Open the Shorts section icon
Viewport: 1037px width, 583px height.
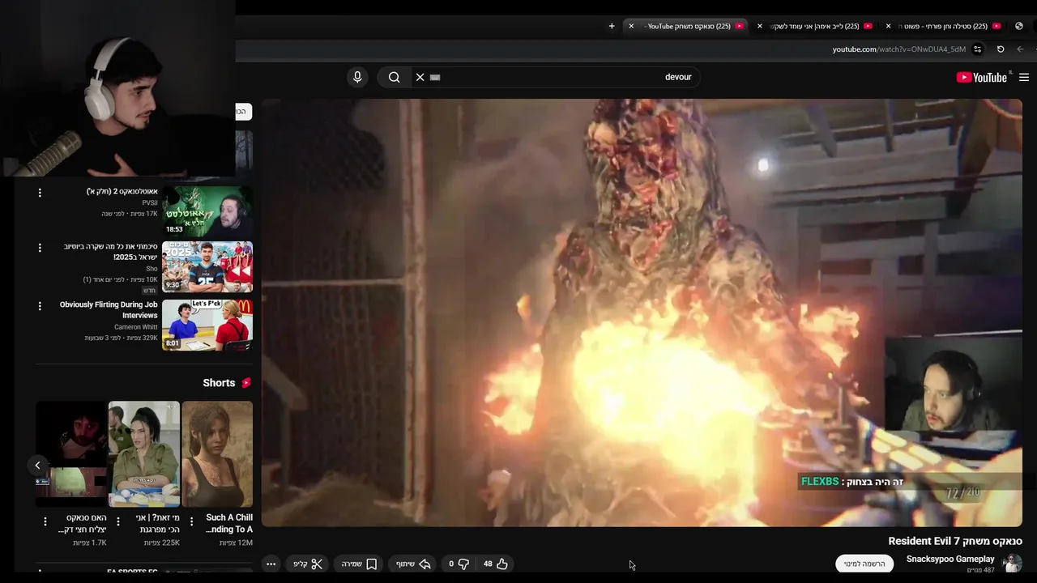click(x=246, y=383)
